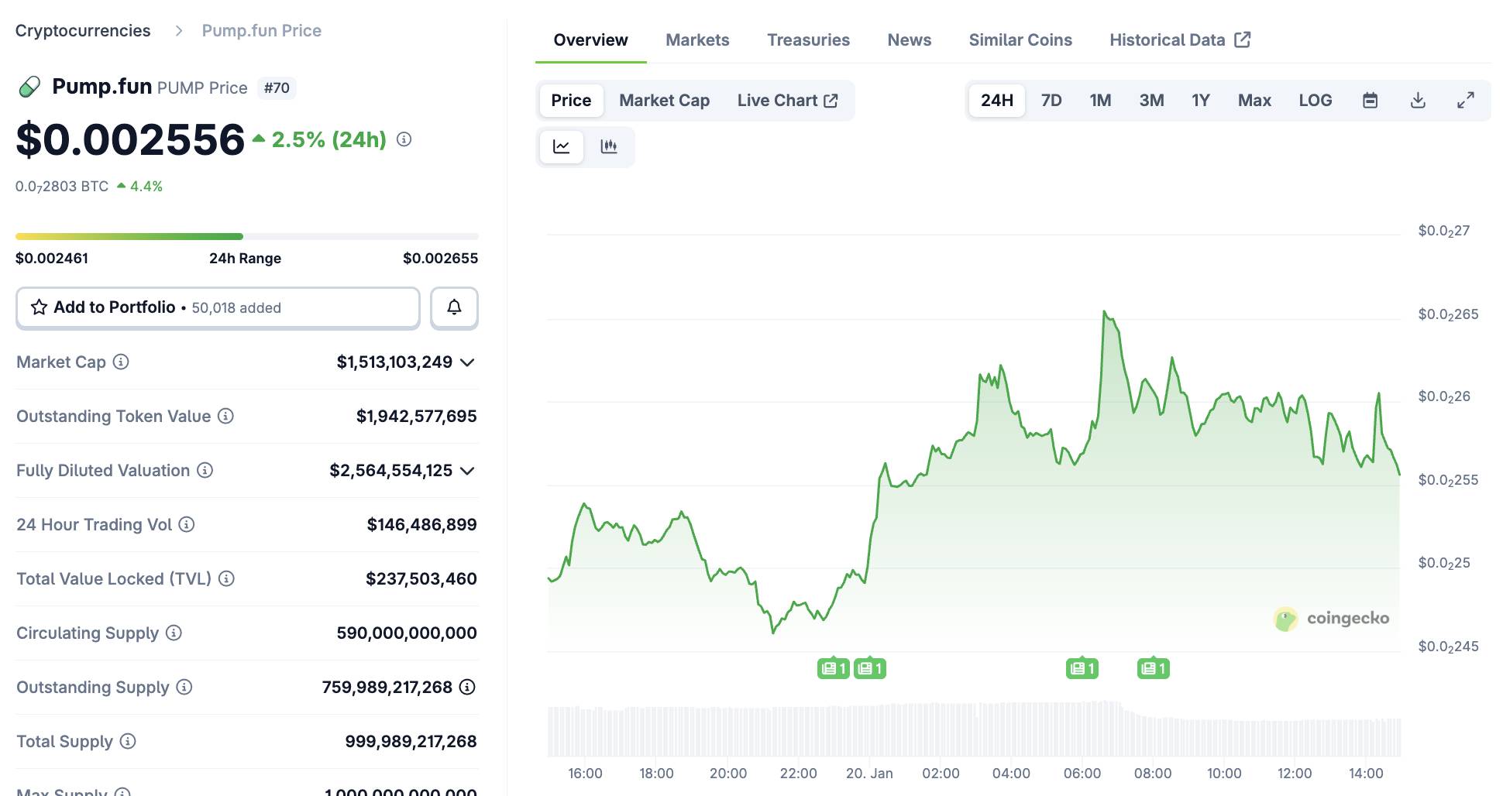This screenshot has height=796, width=1503.
Task: Expand the chart to fullscreen
Action: [1466, 100]
